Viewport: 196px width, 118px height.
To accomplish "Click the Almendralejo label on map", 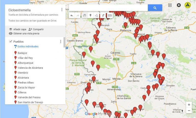I will [114, 89].
